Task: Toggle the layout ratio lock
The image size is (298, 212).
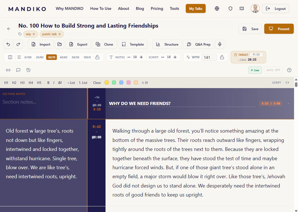Action: pos(97,57)
